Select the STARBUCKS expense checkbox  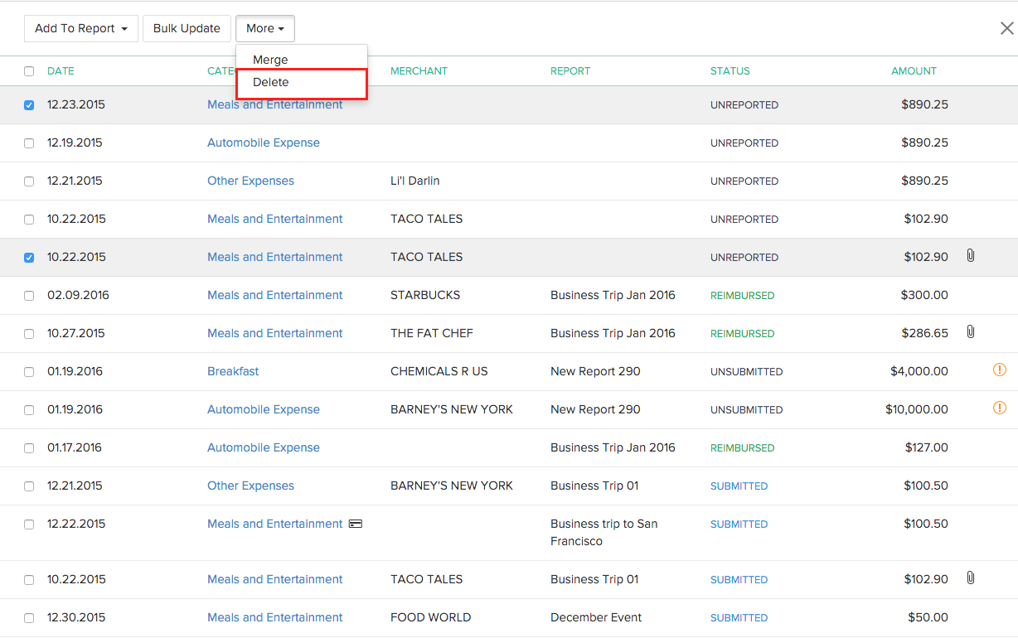29,296
